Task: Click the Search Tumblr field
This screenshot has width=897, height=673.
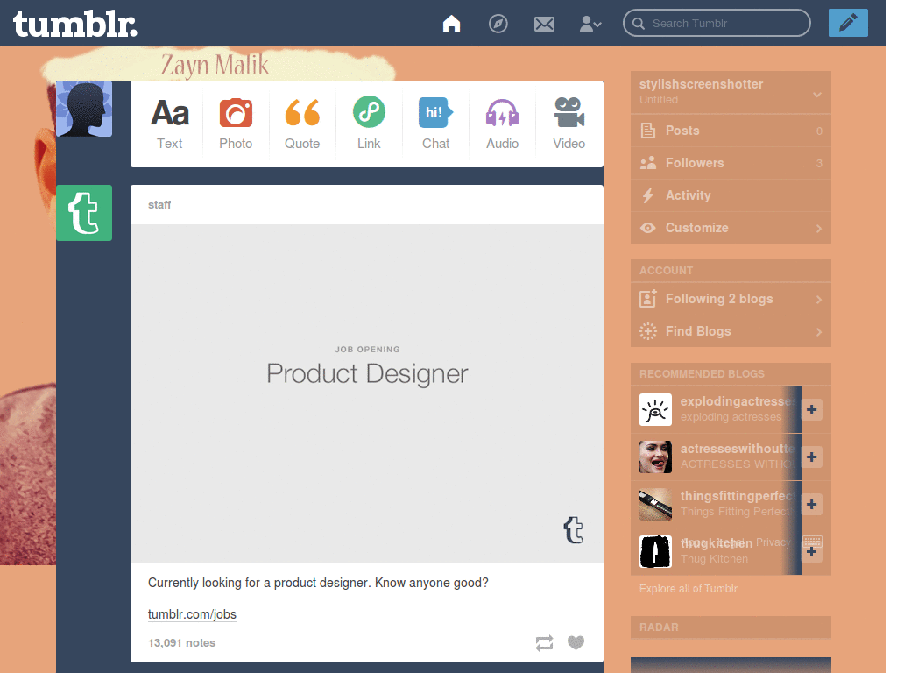Action: (717, 24)
